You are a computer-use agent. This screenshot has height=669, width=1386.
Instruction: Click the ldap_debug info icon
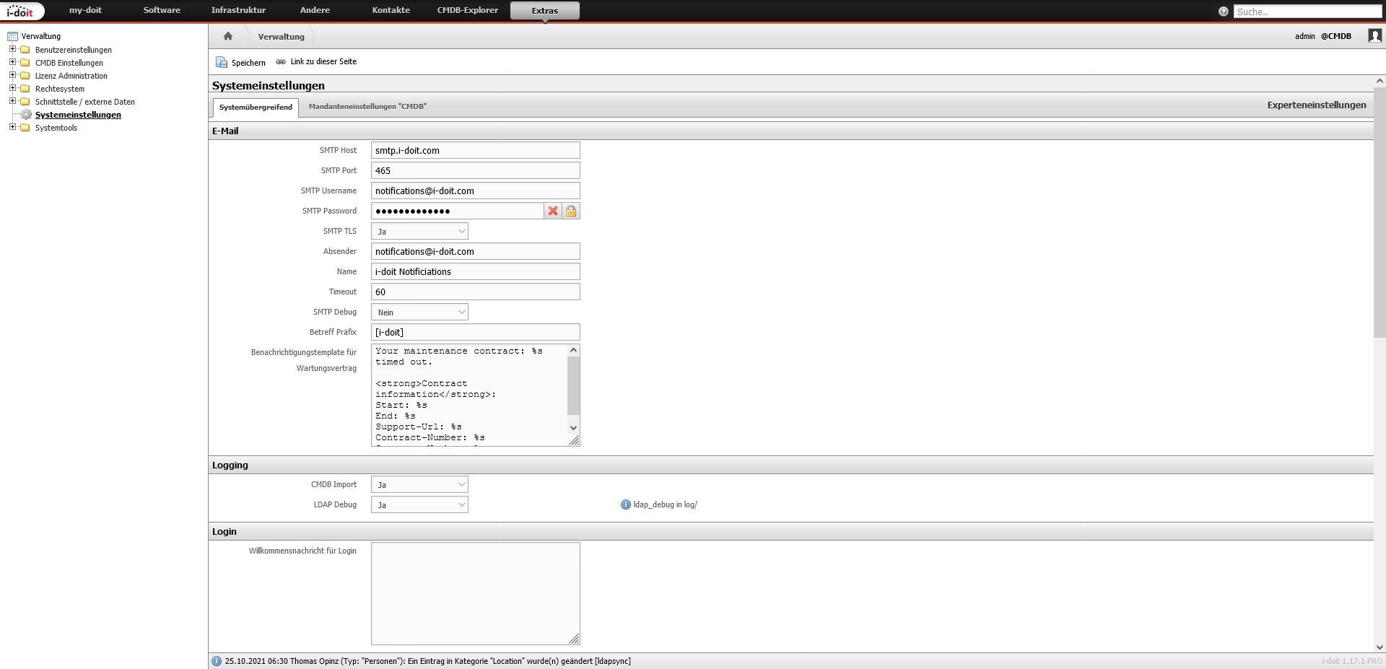(x=626, y=504)
